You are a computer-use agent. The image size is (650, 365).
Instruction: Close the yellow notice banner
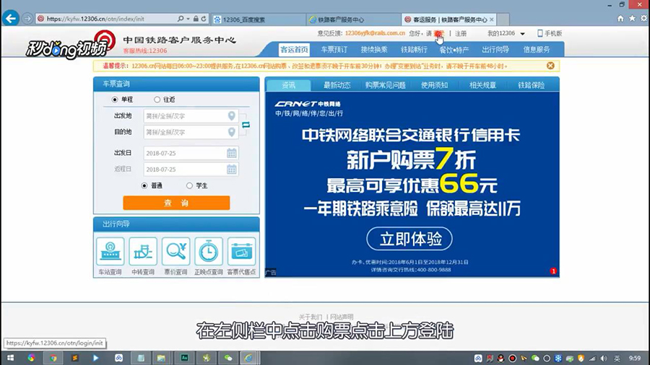[550, 66]
